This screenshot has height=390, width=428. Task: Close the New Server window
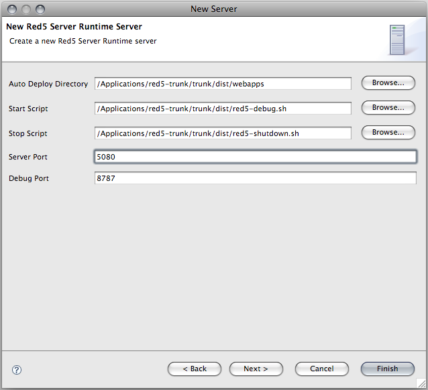coord(12,9)
